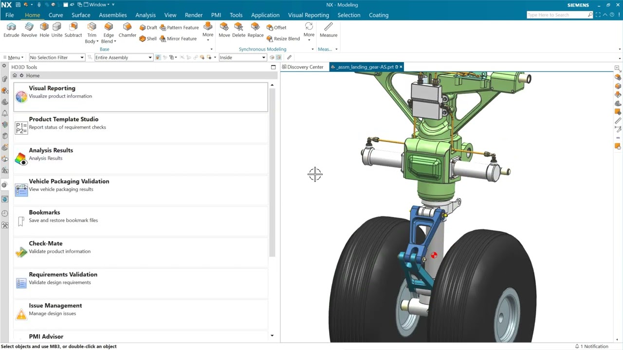Select the Chamfer tool
Screen dimensions: 623x350
(127, 30)
